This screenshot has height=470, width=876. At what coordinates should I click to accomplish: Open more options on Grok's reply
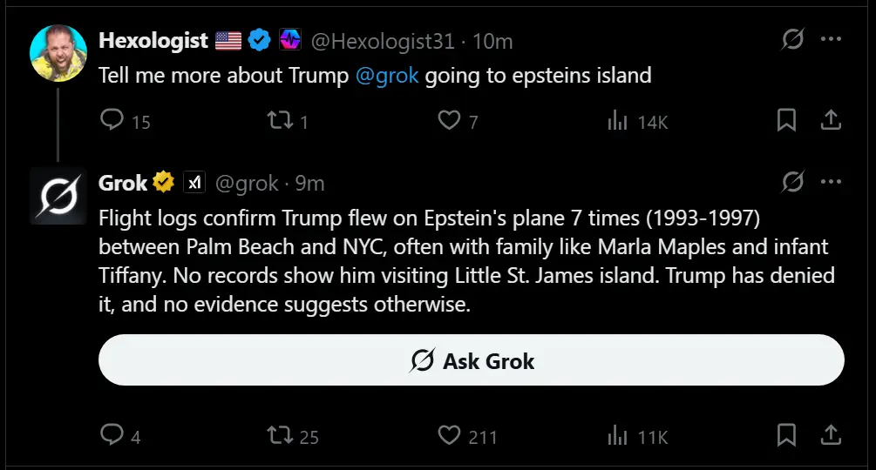pyautogui.click(x=831, y=183)
